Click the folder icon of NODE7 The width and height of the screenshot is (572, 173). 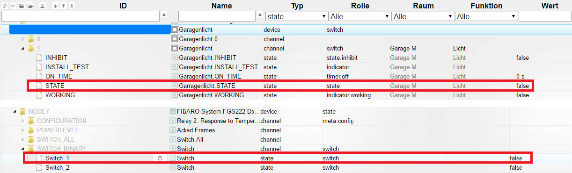click(22, 111)
